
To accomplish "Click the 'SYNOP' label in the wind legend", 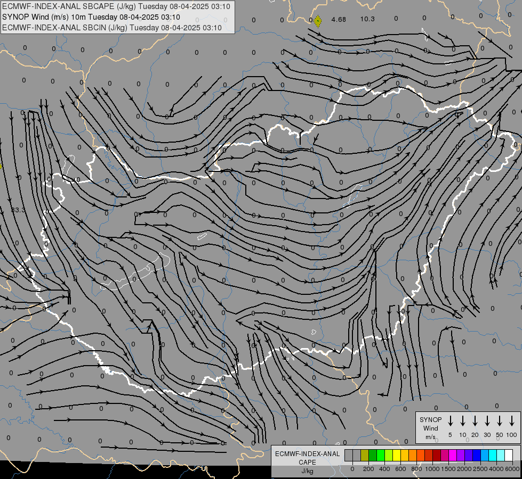I will pyautogui.click(x=430, y=420).
